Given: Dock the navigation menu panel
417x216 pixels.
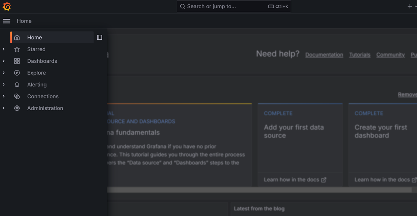Looking at the screenshot, I should click(x=100, y=37).
